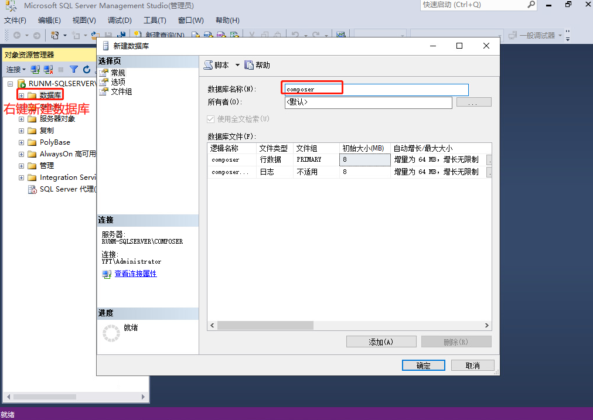This screenshot has width=593, height=420.
Task: Expand the AlwaysOn 高可用 folder node
Action: 22,154
